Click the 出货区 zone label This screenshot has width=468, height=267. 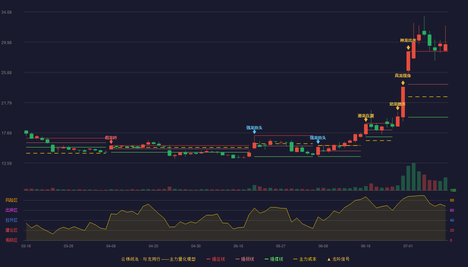(11, 210)
